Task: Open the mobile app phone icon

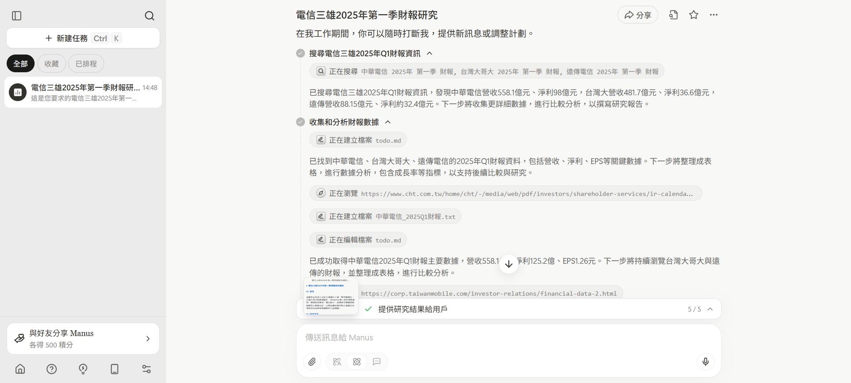Action: click(x=114, y=369)
